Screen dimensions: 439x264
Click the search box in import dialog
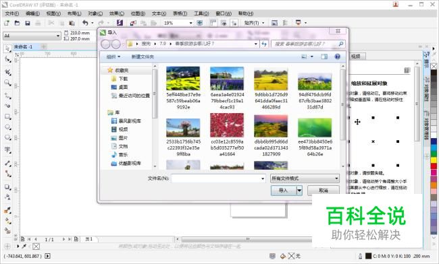[308, 44]
